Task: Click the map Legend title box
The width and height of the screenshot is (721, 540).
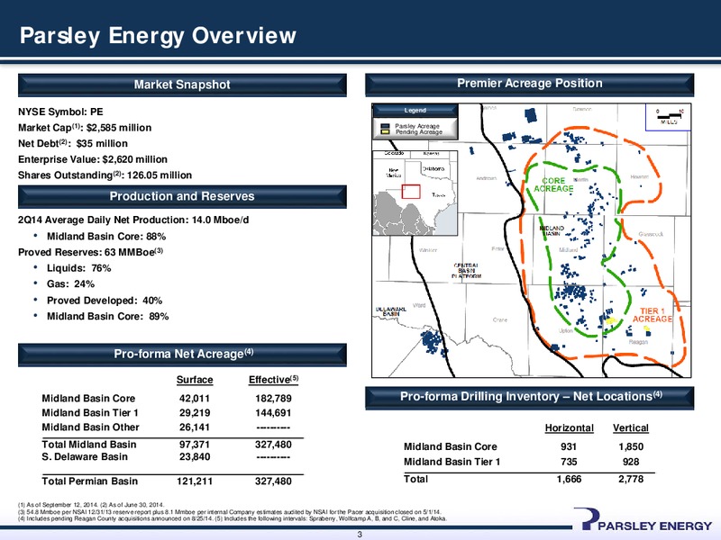Action: pyautogui.click(x=415, y=111)
